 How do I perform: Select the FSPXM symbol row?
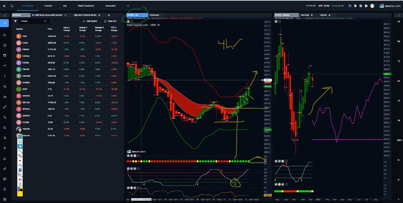pyautogui.click(x=68, y=63)
